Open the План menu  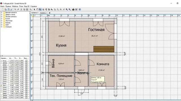click(21, 6)
